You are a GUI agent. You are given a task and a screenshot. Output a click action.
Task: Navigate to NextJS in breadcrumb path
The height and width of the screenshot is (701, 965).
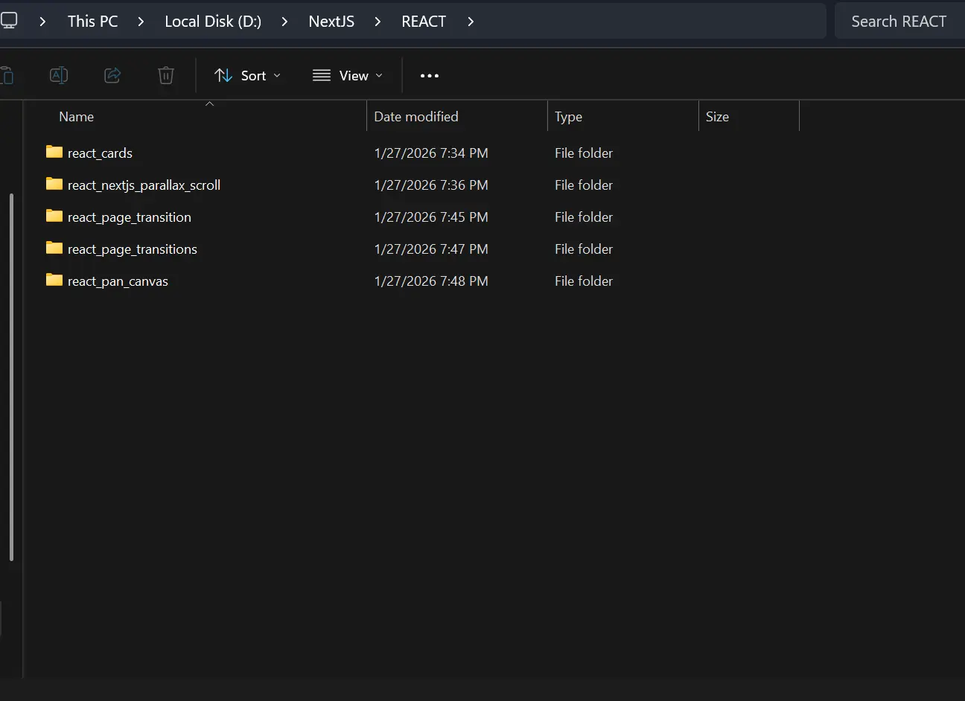click(331, 22)
